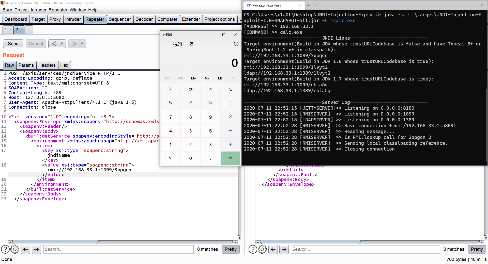This screenshot has height=264, width=488.
Task: Switch to the Sequencer tab
Action: (120, 19)
